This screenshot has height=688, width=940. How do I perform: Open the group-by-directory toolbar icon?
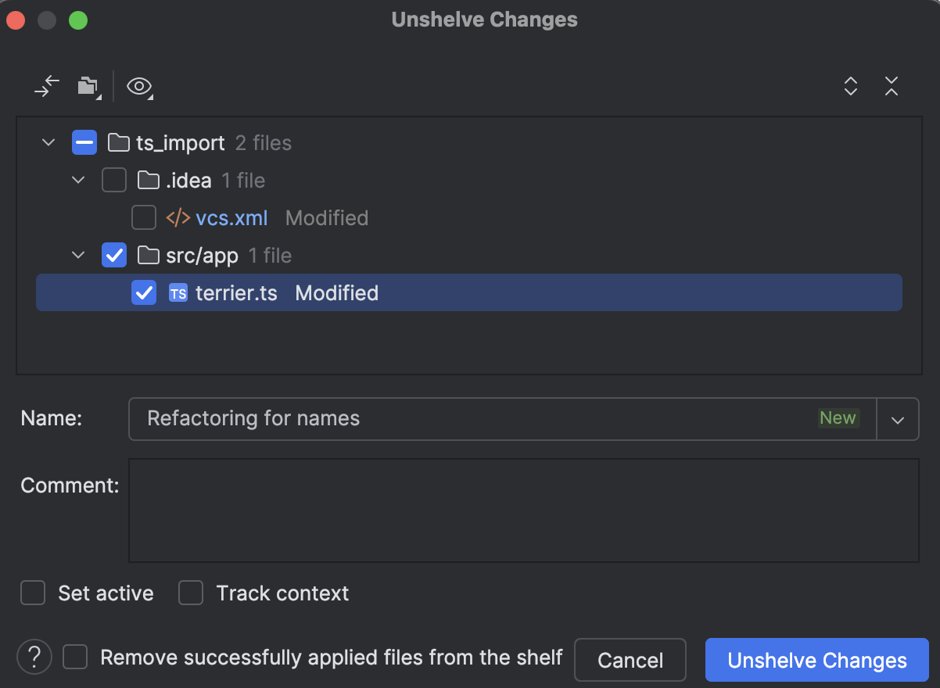(x=88, y=87)
